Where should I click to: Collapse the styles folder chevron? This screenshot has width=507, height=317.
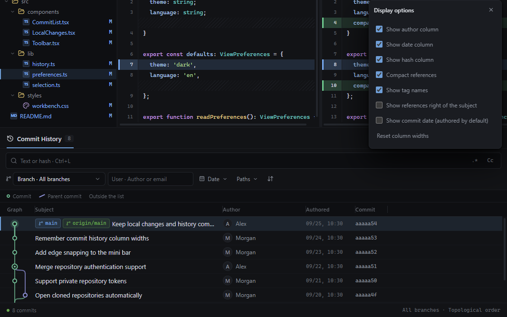point(13,95)
